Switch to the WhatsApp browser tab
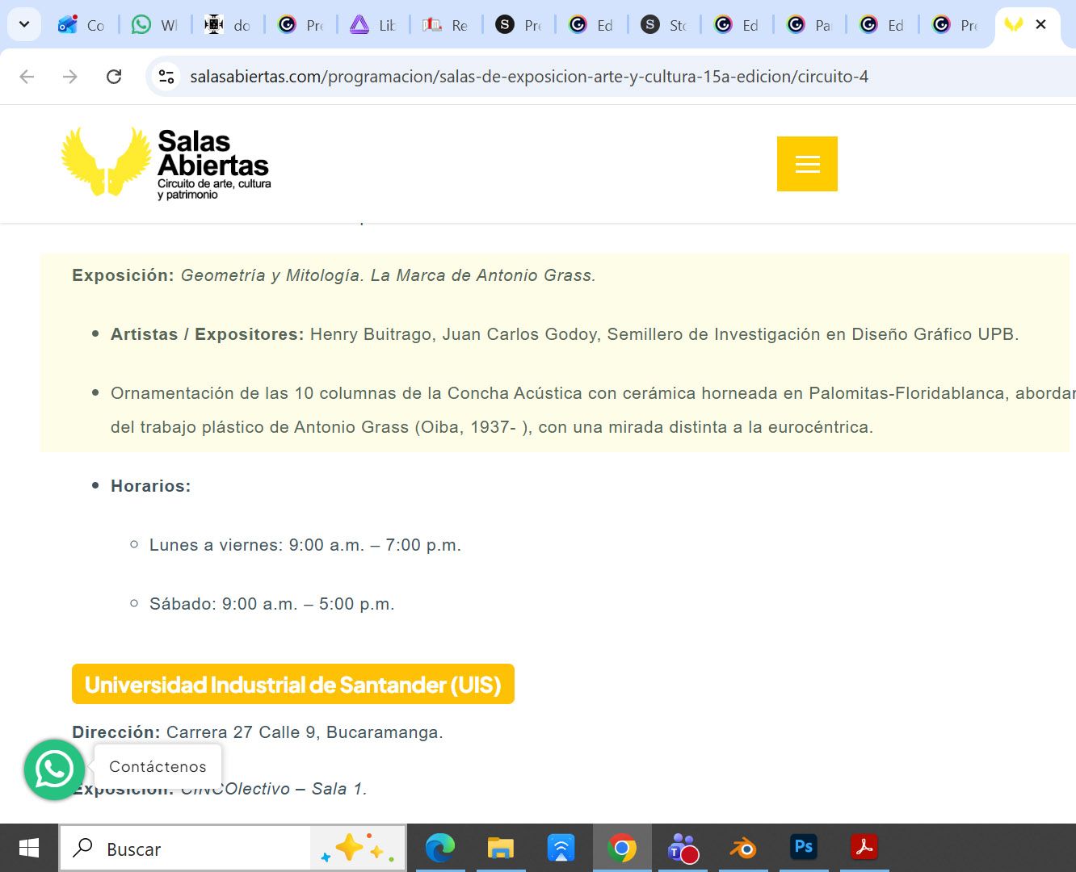The height and width of the screenshot is (872, 1076). pos(154,25)
